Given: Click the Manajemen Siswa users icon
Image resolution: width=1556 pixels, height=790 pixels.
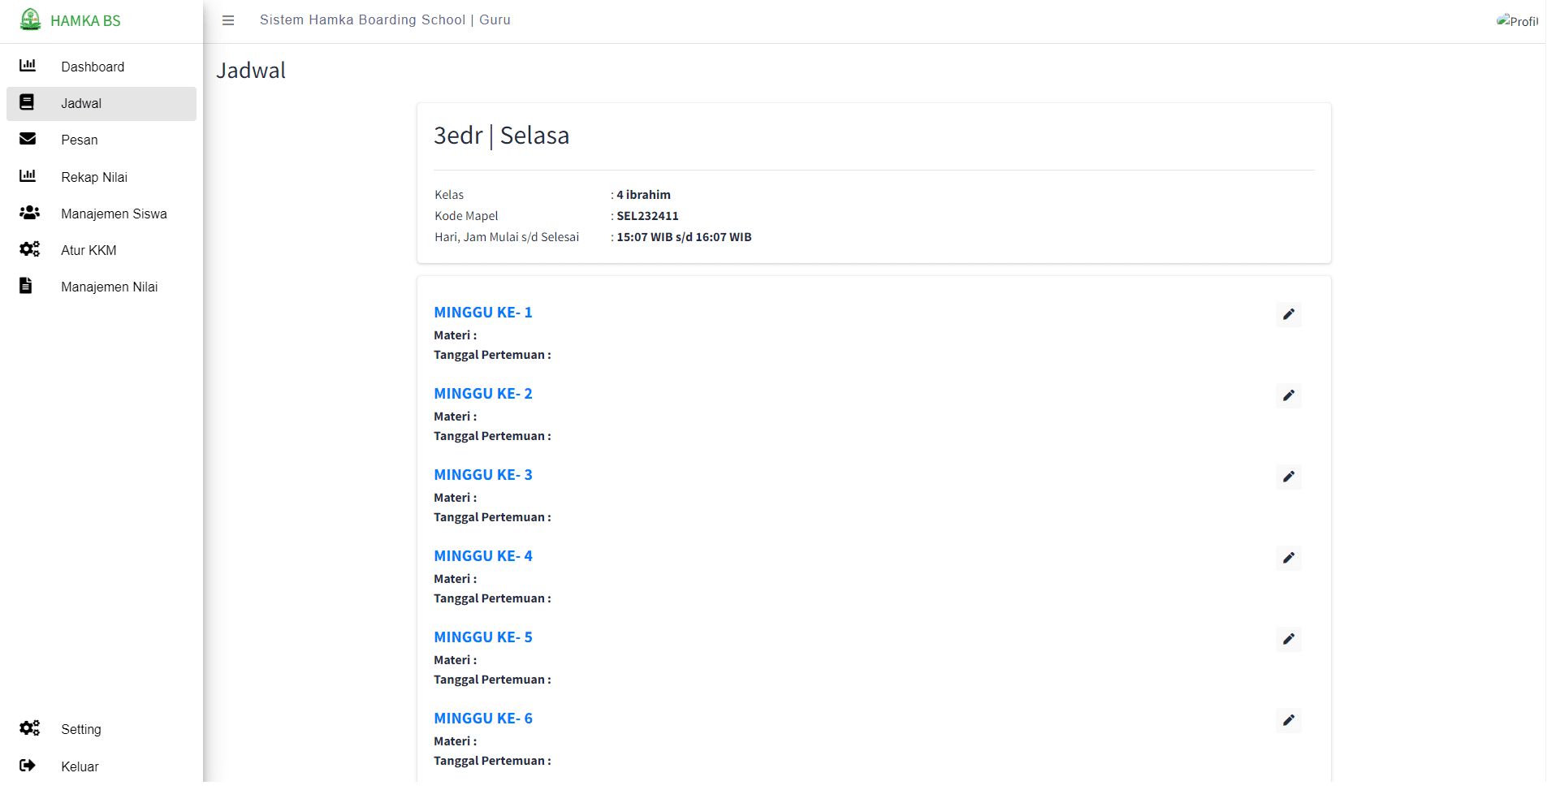Looking at the screenshot, I should [29, 213].
